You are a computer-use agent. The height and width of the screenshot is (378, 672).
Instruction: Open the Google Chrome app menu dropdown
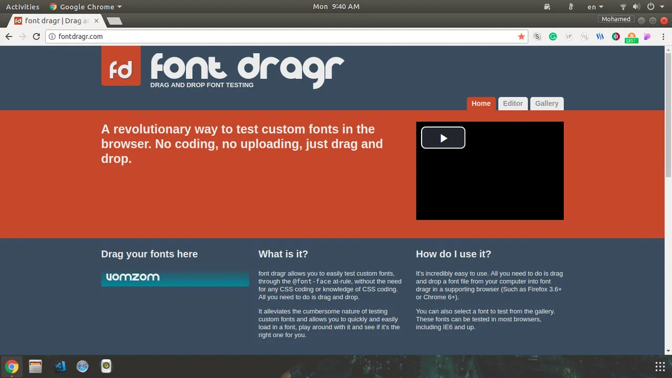[86, 6]
